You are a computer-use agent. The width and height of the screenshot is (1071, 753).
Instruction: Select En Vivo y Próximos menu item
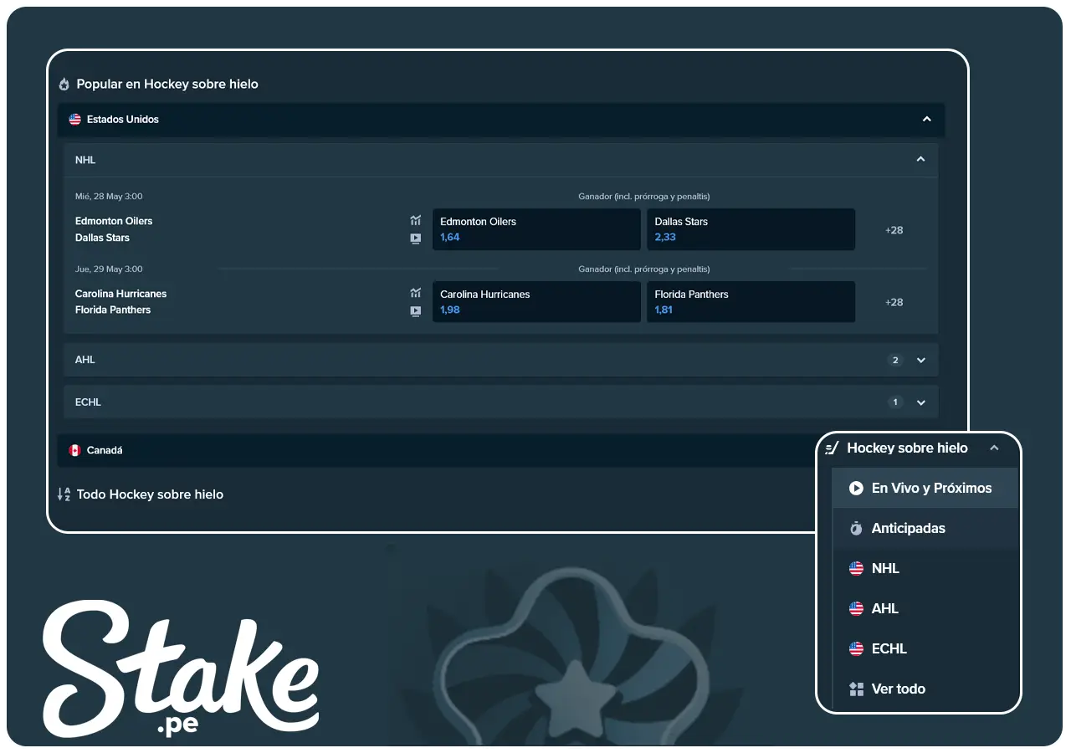(925, 489)
